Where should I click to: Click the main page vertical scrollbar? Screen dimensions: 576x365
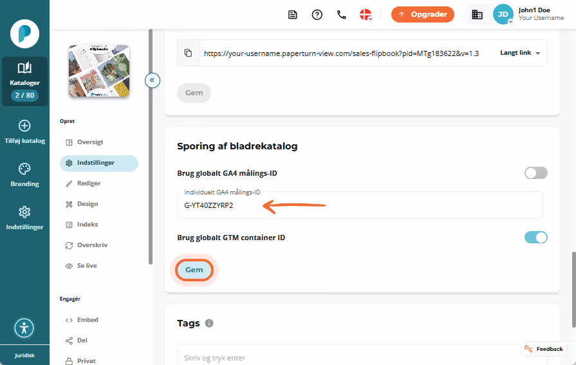[573, 289]
